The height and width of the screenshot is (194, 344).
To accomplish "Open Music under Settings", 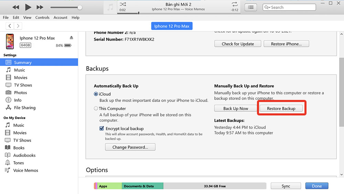I will point(39,70).
